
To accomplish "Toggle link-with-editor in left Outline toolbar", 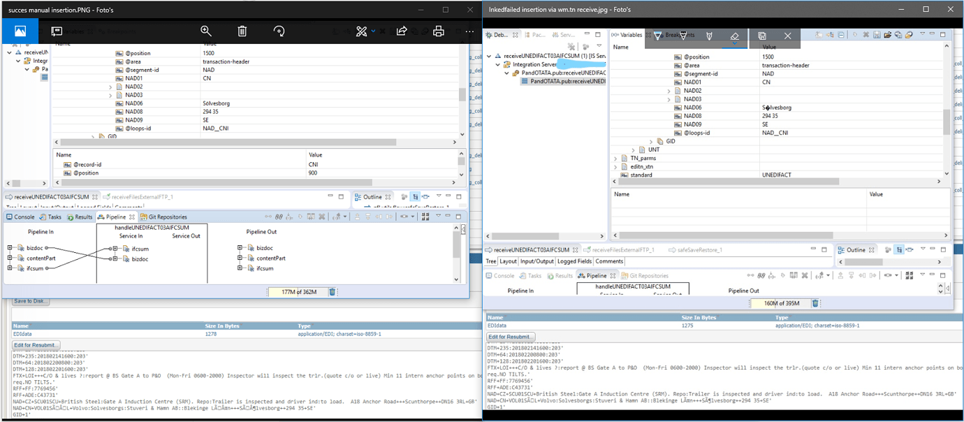I will coord(415,197).
